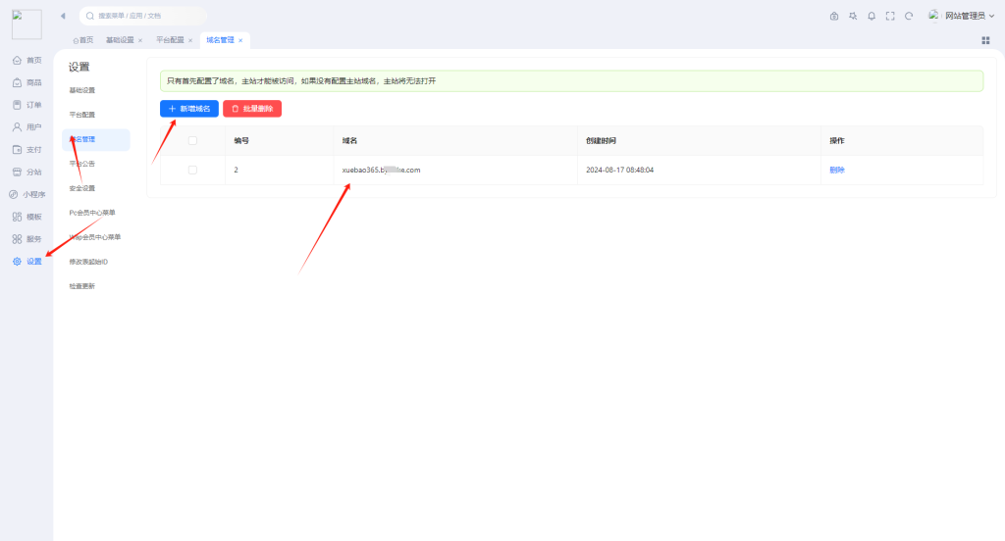Collapse the sidebar with the left arrow

click(63, 16)
